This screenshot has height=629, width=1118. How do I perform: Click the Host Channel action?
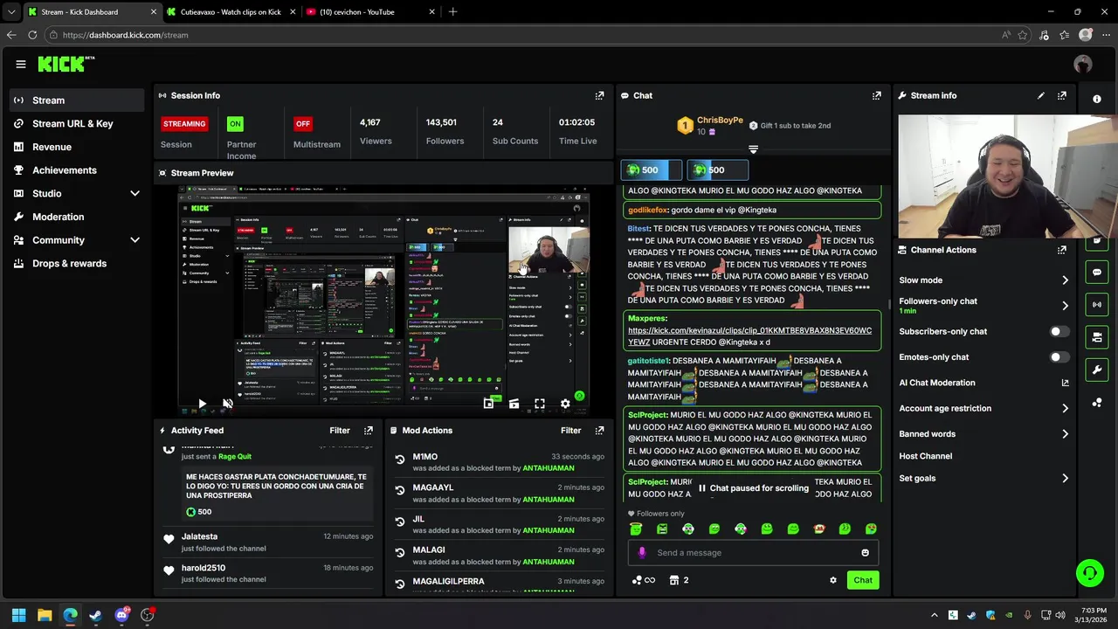pos(925,456)
